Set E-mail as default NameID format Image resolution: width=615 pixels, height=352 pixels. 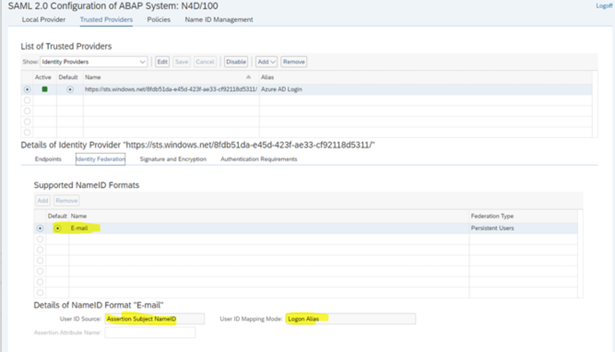(x=58, y=228)
